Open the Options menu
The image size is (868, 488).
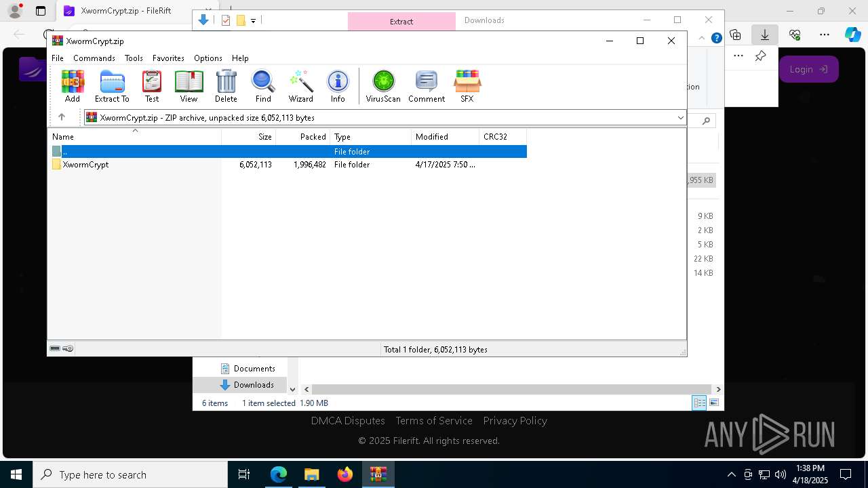pyautogui.click(x=208, y=58)
